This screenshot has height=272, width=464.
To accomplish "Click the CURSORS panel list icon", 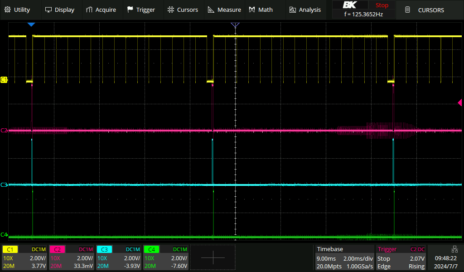I will pyautogui.click(x=407, y=10).
